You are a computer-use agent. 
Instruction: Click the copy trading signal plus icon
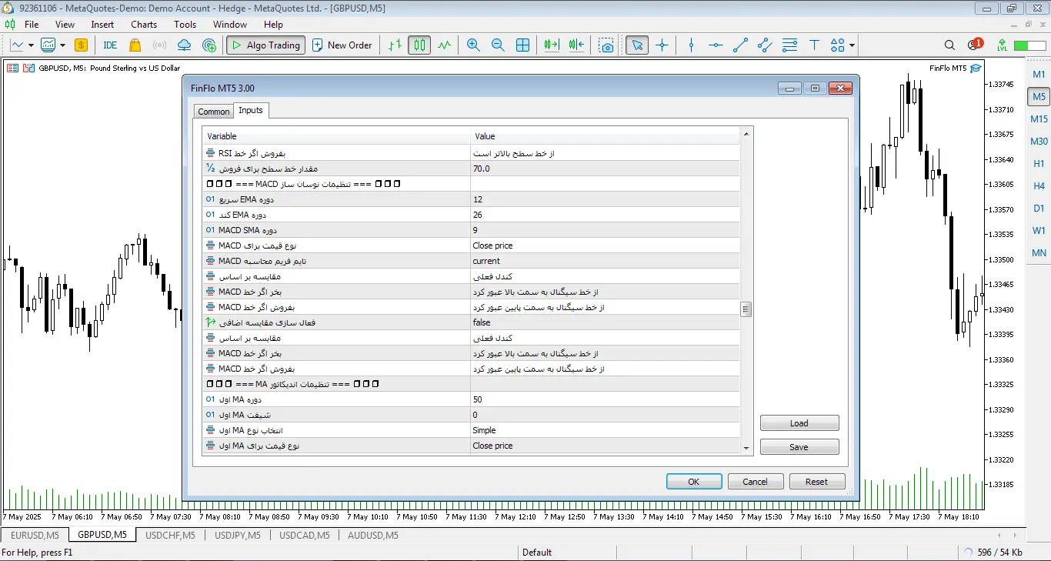click(x=209, y=45)
